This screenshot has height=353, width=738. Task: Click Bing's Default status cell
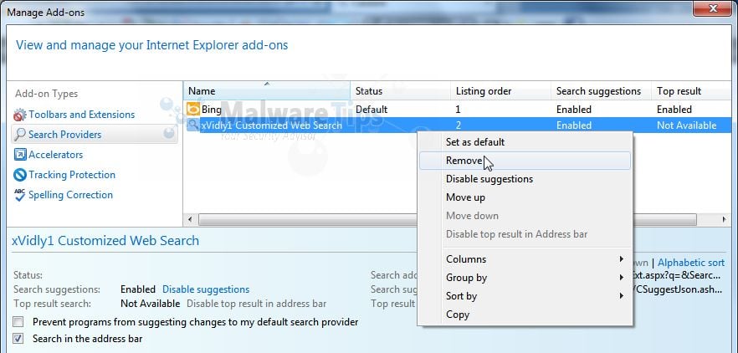[x=372, y=110]
